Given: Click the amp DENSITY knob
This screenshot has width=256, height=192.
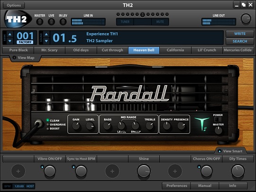Looking at the screenshot, I should [167, 126].
